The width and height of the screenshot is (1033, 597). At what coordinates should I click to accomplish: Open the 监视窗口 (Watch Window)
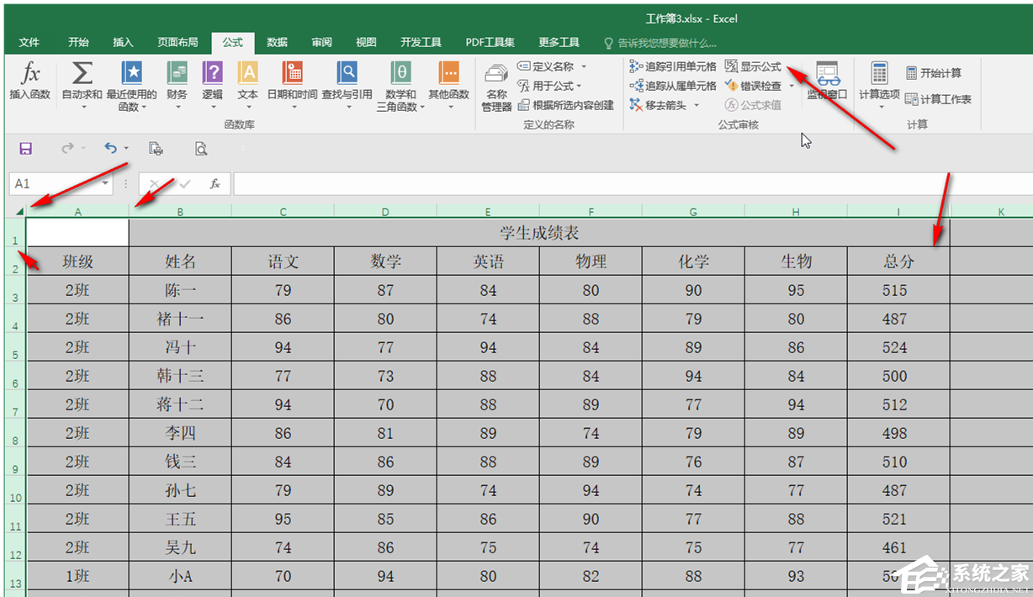(x=827, y=81)
